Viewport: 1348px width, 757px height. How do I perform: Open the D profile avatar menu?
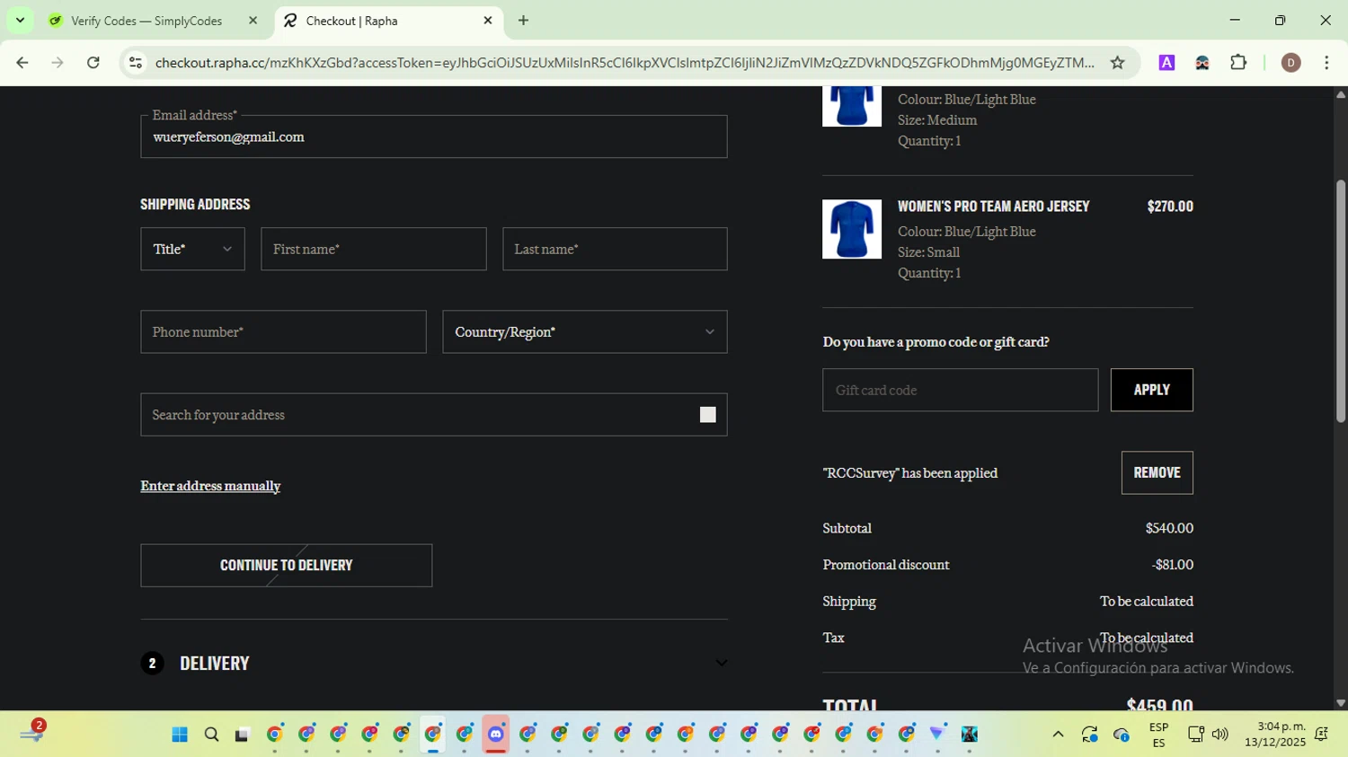tap(1290, 63)
